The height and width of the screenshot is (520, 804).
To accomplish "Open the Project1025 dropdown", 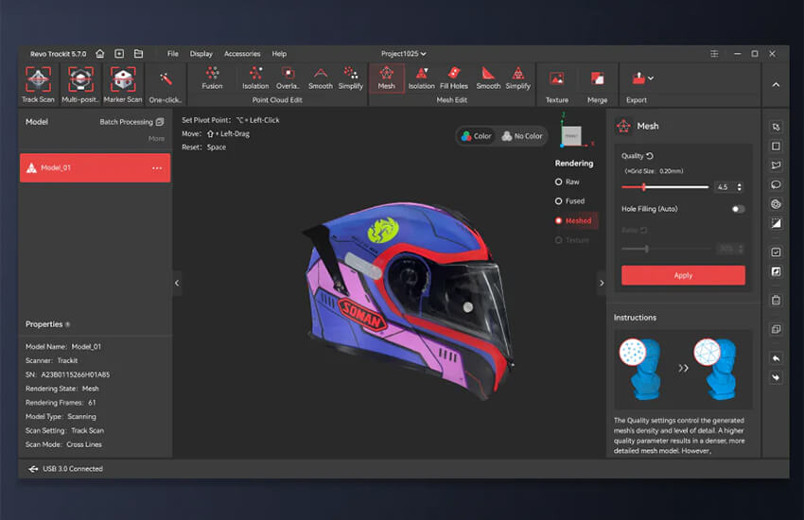I will click(404, 54).
